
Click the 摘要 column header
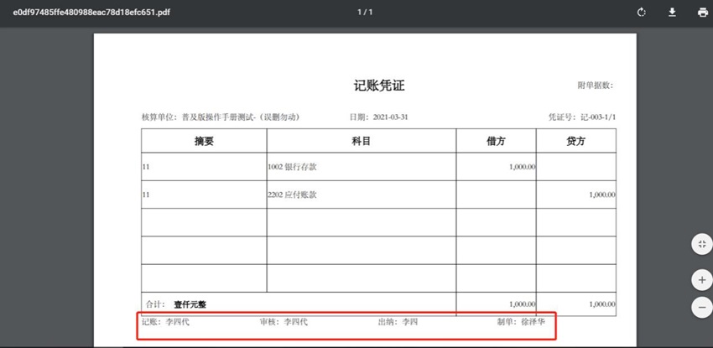click(x=204, y=141)
